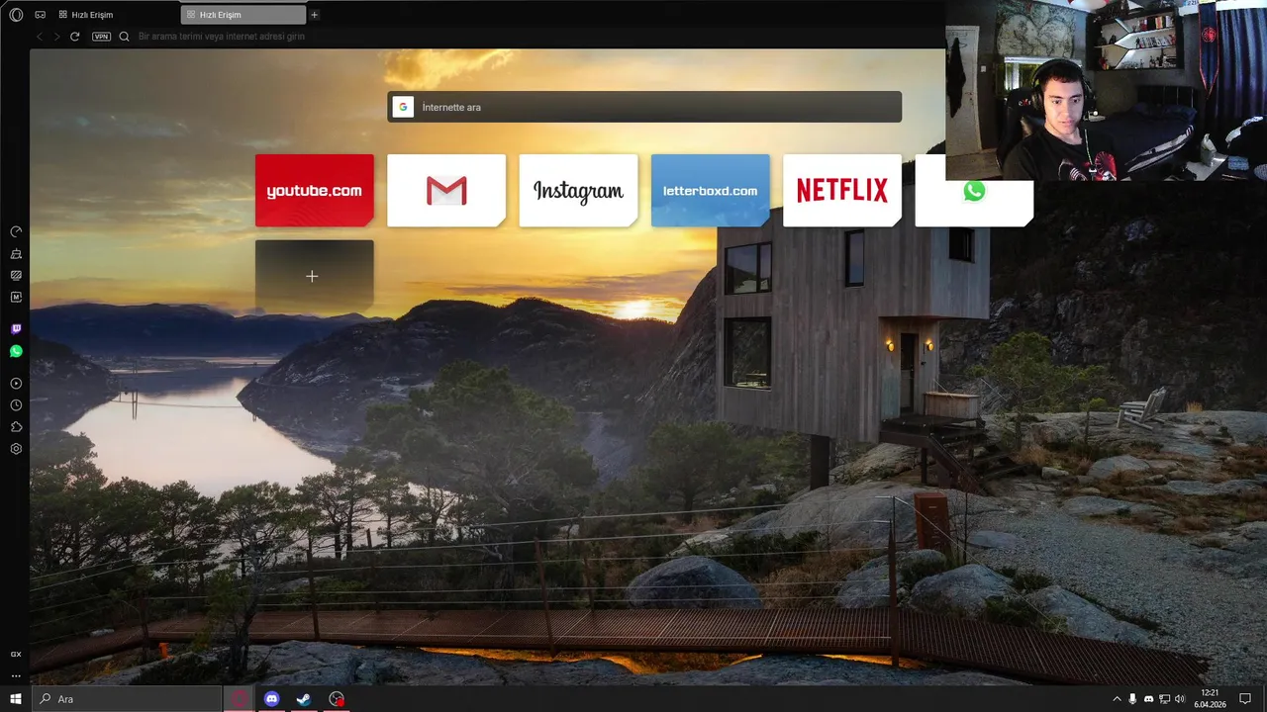Open the recording app taskbar icon

(337, 699)
